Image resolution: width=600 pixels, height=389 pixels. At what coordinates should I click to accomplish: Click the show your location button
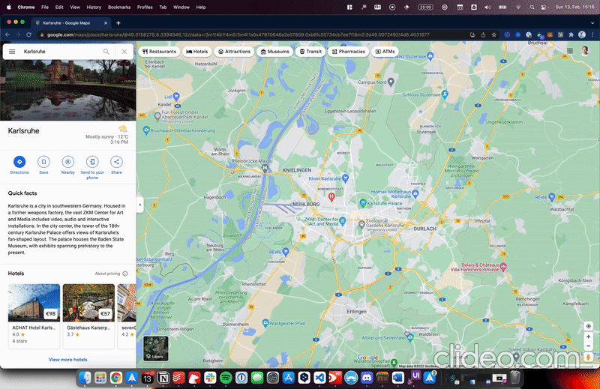pyautogui.click(x=588, y=326)
